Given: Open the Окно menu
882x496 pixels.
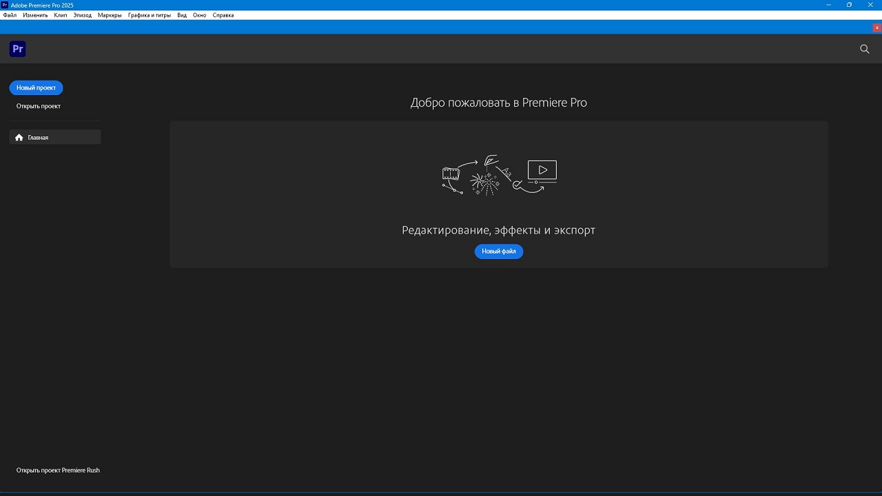Looking at the screenshot, I should [x=199, y=15].
